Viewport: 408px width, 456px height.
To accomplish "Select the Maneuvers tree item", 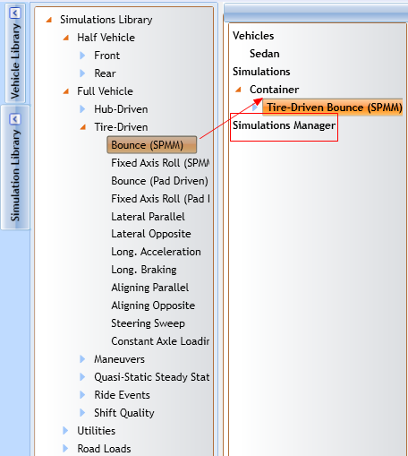I will (119, 359).
